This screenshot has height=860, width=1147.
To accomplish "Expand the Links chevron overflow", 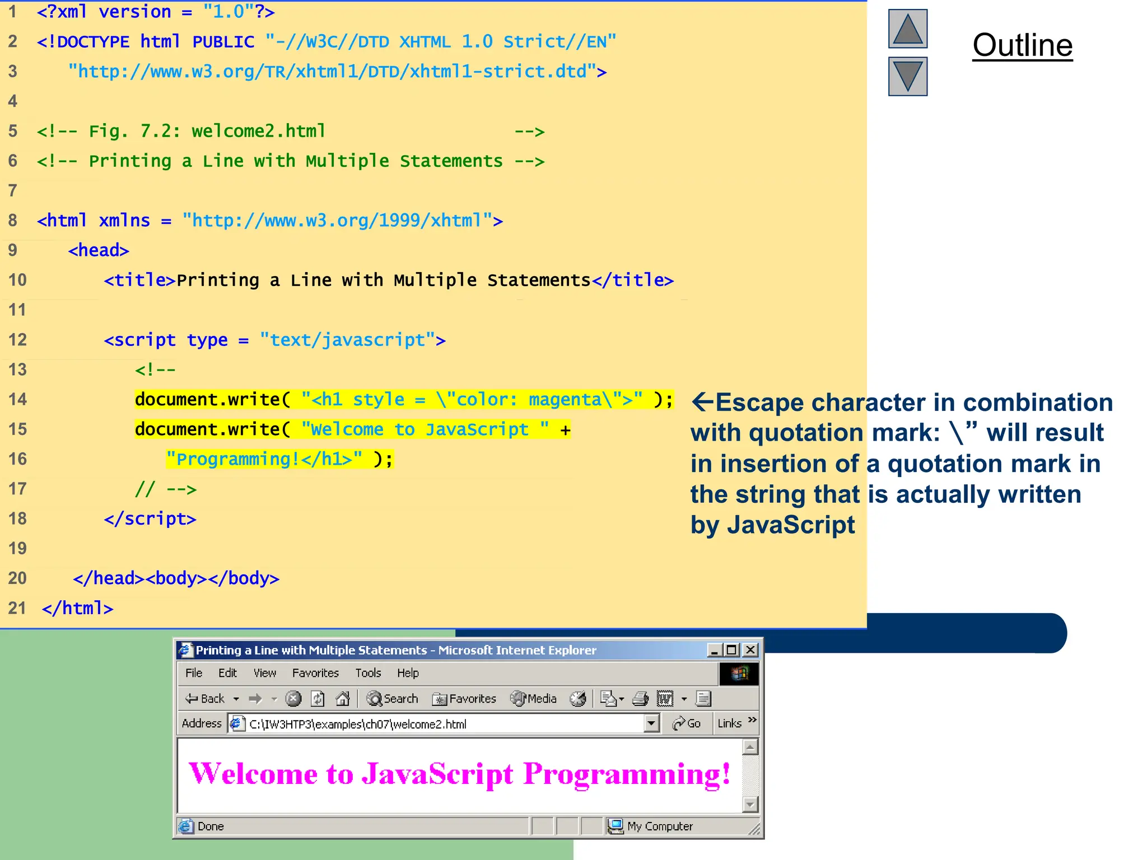I will coord(752,719).
